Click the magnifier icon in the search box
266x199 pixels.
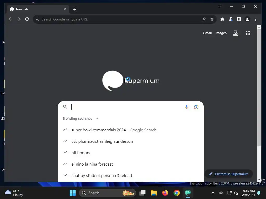(x=65, y=106)
